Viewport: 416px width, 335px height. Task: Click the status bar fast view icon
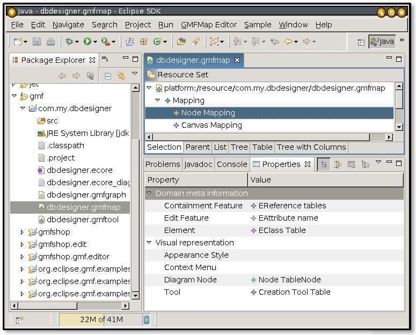pos(19,320)
